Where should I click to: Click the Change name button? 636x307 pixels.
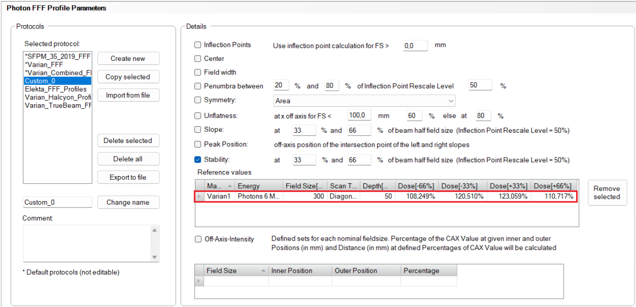128,202
